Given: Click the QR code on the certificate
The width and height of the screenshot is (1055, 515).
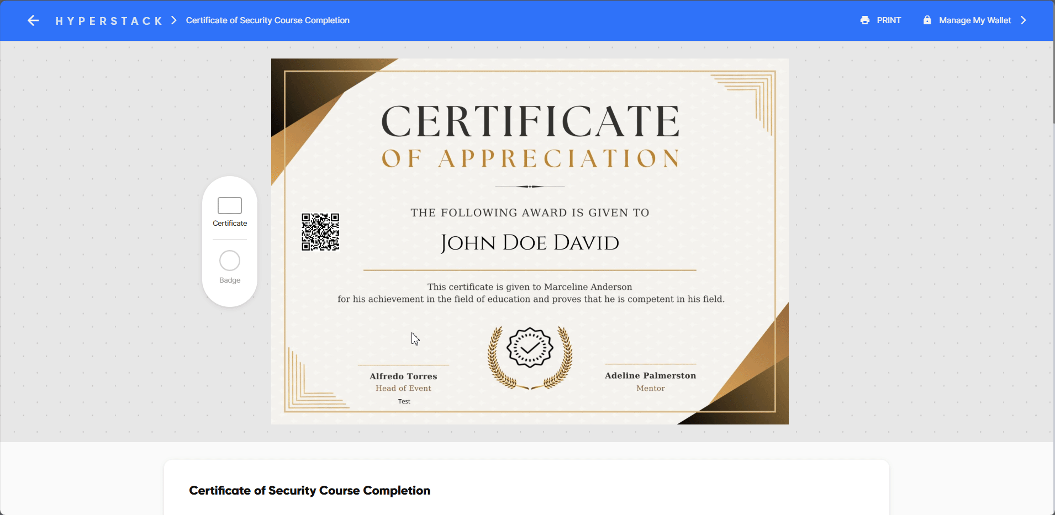Looking at the screenshot, I should [x=320, y=232].
